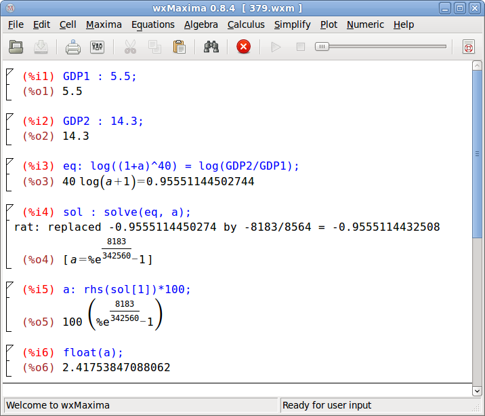Open the Cell menu

68,24
